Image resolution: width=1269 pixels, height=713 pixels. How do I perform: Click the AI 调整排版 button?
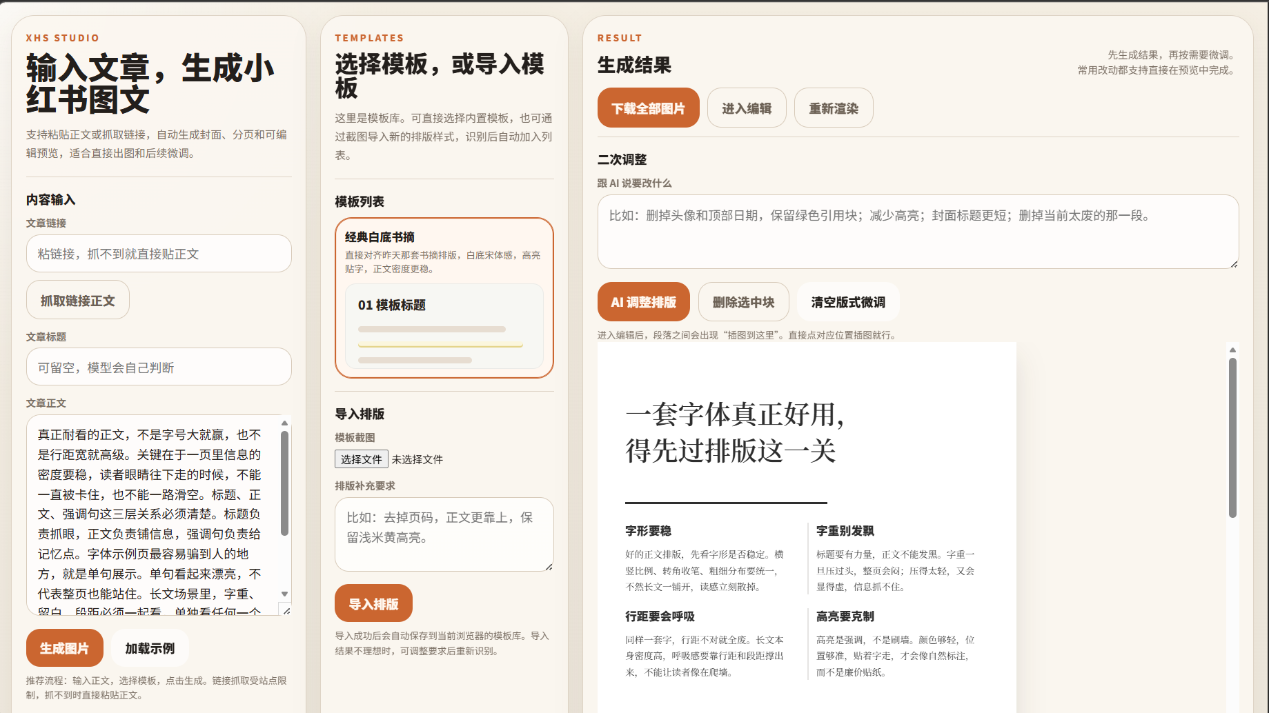pos(643,301)
